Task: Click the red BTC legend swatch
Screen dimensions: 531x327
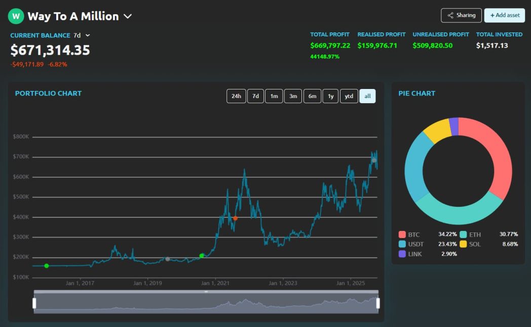Action: (402, 235)
